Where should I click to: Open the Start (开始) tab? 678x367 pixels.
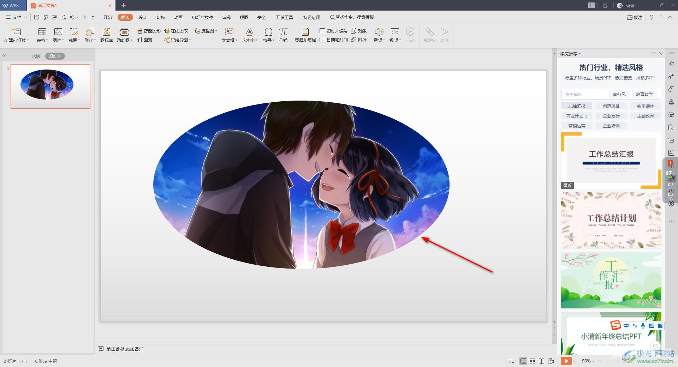pyautogui.click(x=108, y=17)
